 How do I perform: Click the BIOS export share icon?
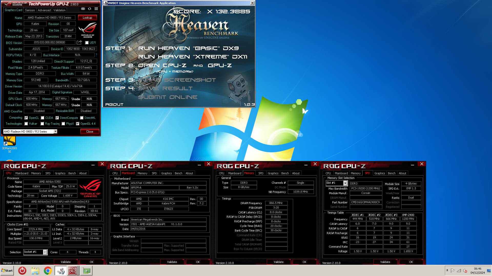(x=79, y=42)
